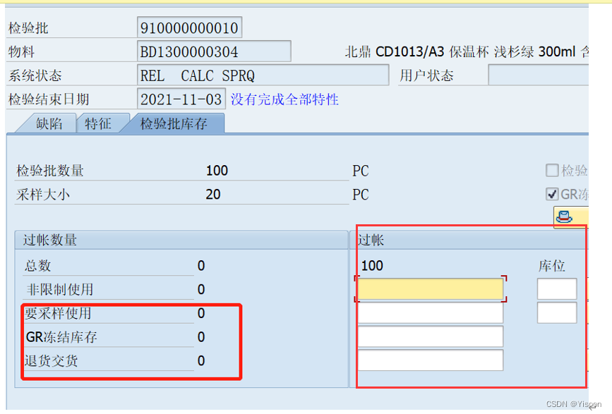
Task: Switch to the 缺陷 tab
Action: (49, 123)
